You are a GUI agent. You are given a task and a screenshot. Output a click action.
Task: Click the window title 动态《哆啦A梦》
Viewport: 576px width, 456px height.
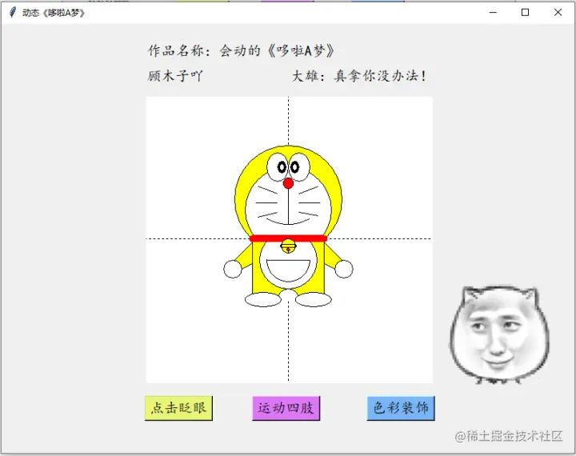coord(54,13)
